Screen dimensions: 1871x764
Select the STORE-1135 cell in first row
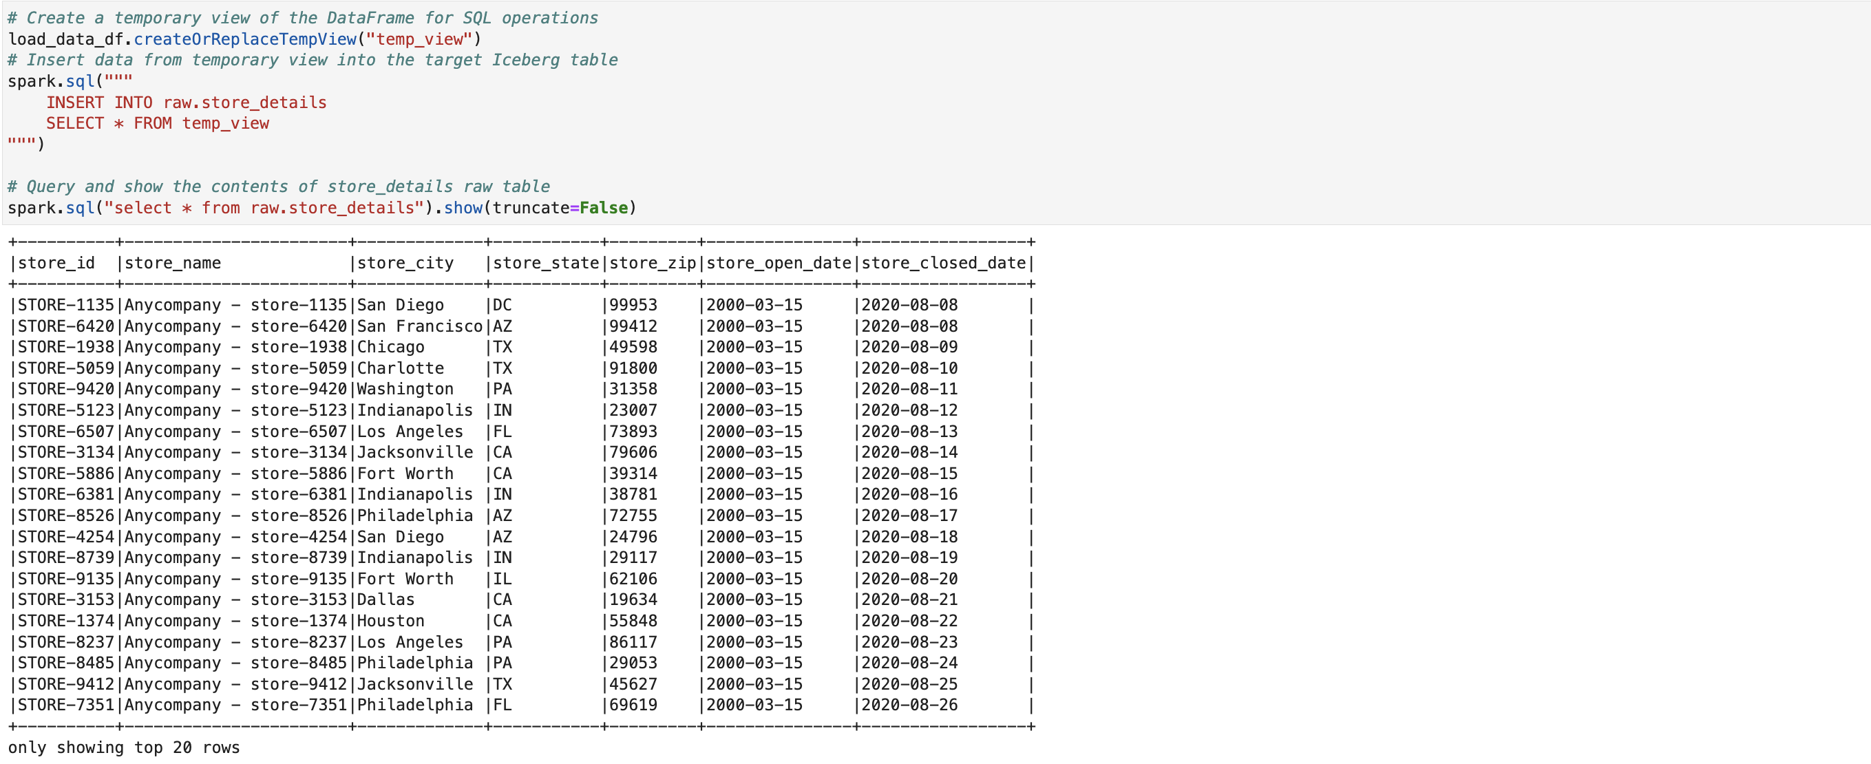pos(66,305)
